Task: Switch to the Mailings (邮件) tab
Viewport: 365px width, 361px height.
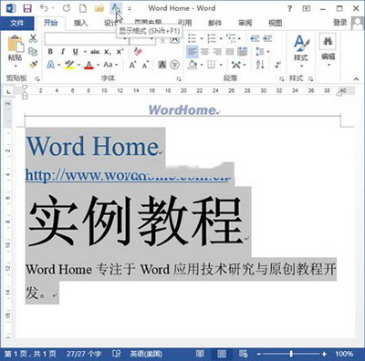Action: click(215, 23)
